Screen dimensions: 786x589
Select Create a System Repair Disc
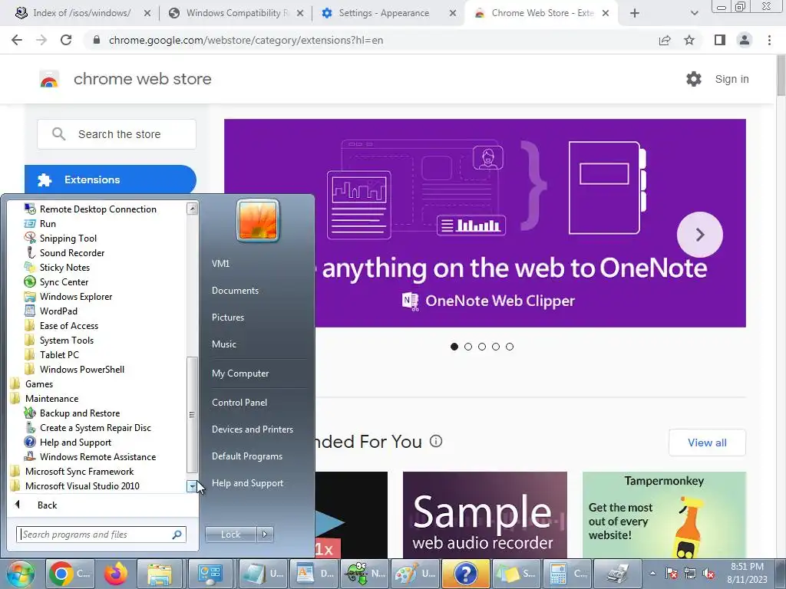point(88,427)
